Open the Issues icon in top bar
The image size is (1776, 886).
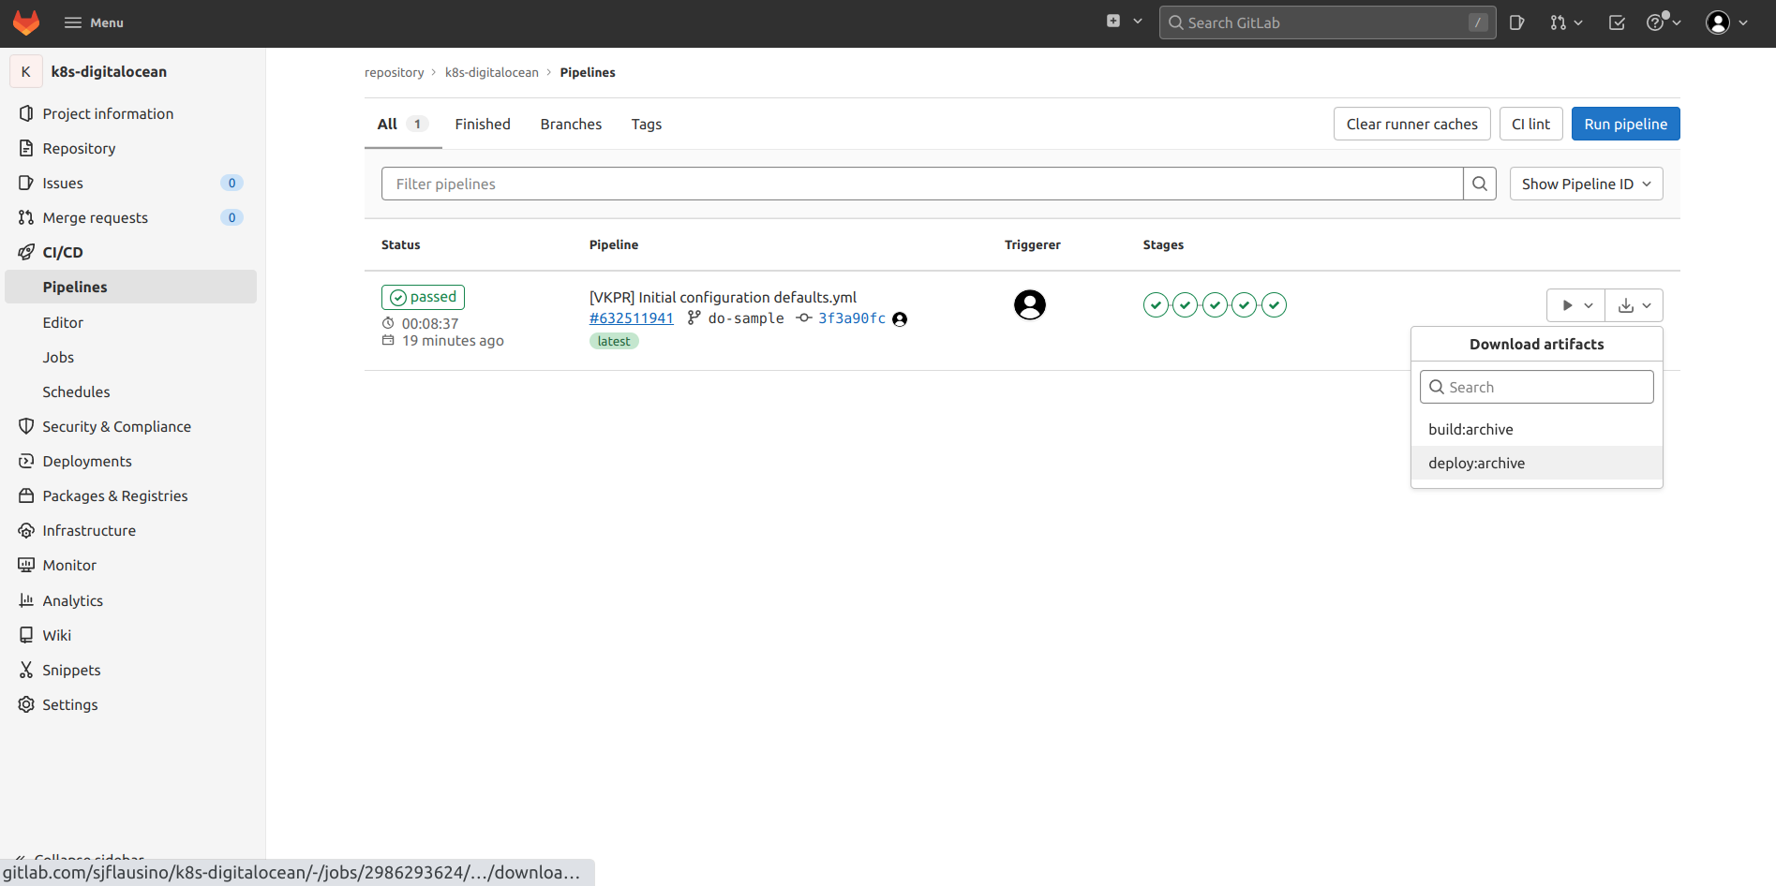[x=1517, y=22]
